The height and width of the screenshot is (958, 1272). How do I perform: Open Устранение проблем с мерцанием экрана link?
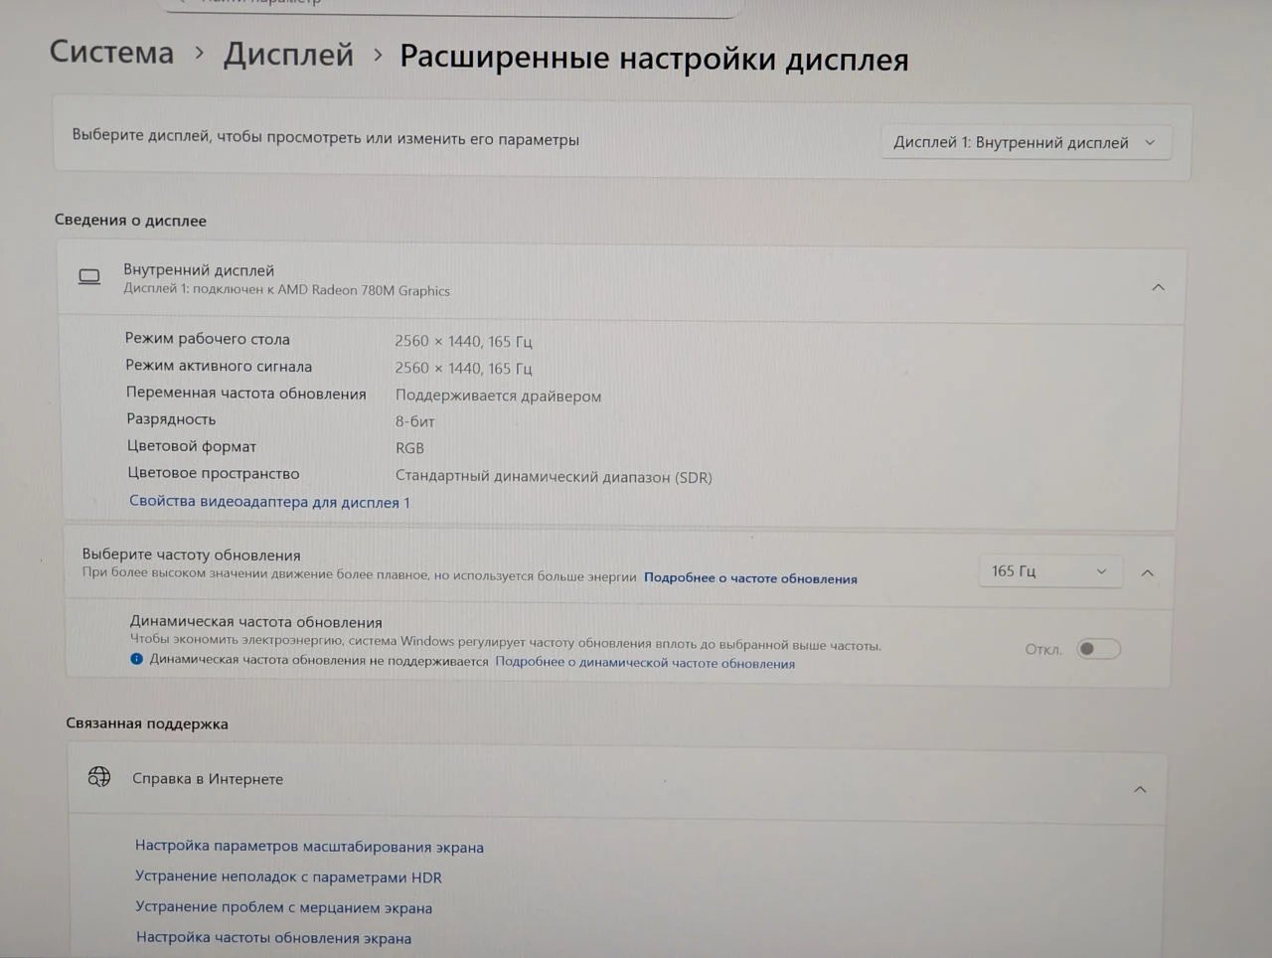tap(283, 907)
